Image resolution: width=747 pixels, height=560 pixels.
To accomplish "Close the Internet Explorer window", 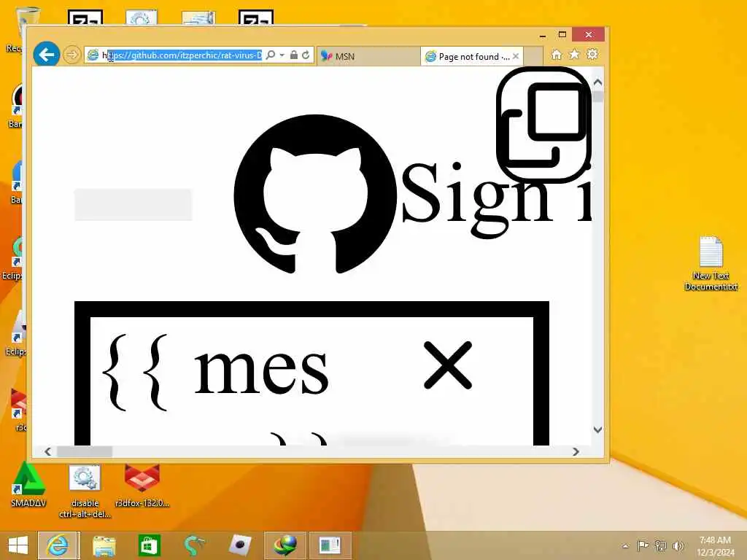I will [589, 35].
